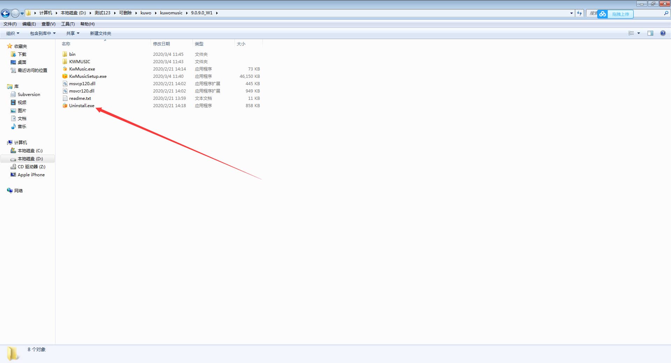The image size is (671, 363).
Task: Click the Back navigation arrow button
Action: tap(6, 13)
